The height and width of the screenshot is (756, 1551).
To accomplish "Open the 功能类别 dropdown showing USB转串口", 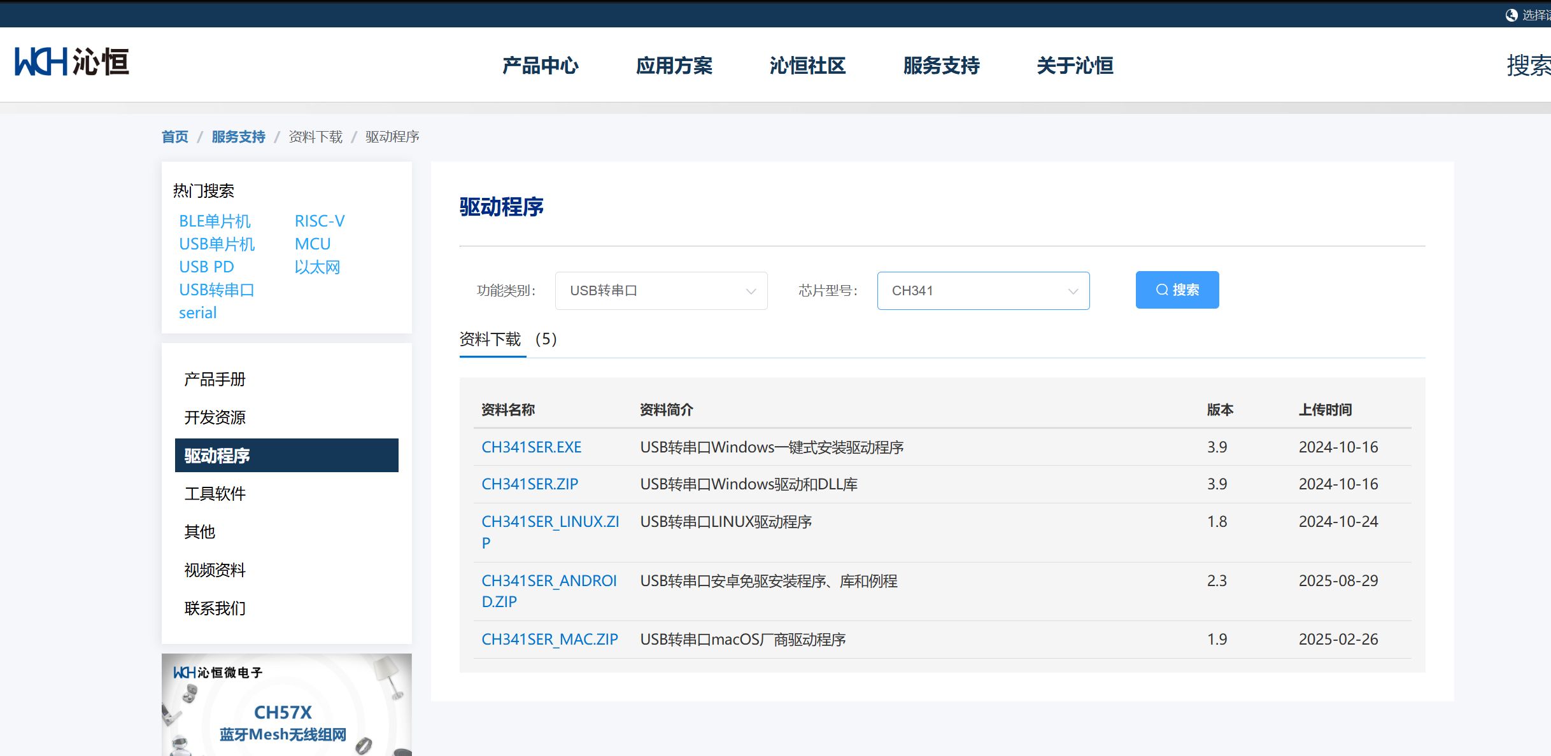I will [661, 290].
